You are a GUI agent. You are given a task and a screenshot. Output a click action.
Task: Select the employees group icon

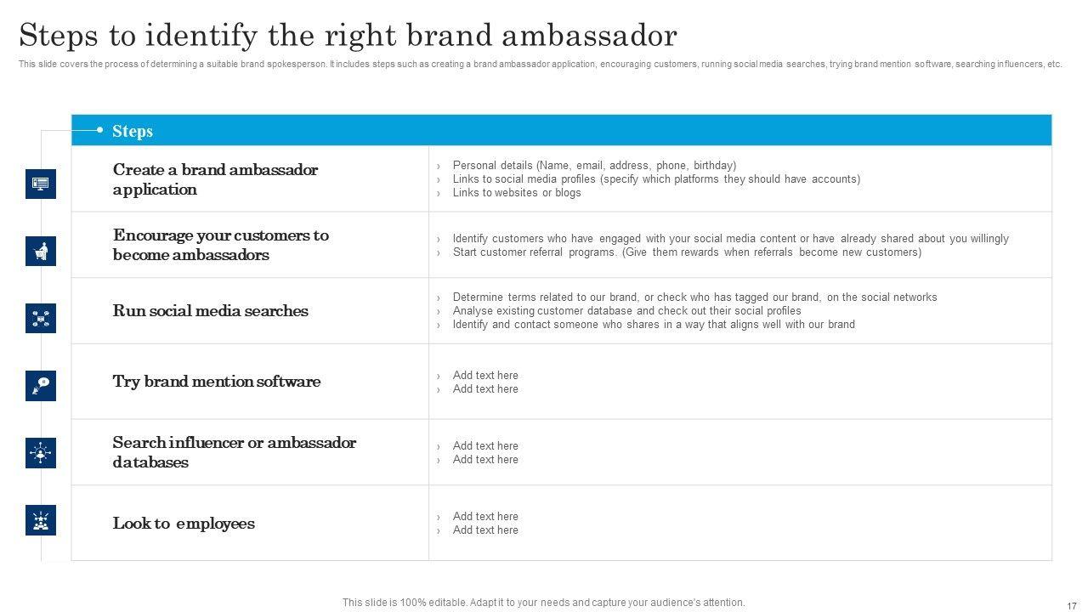pos(40,520)
